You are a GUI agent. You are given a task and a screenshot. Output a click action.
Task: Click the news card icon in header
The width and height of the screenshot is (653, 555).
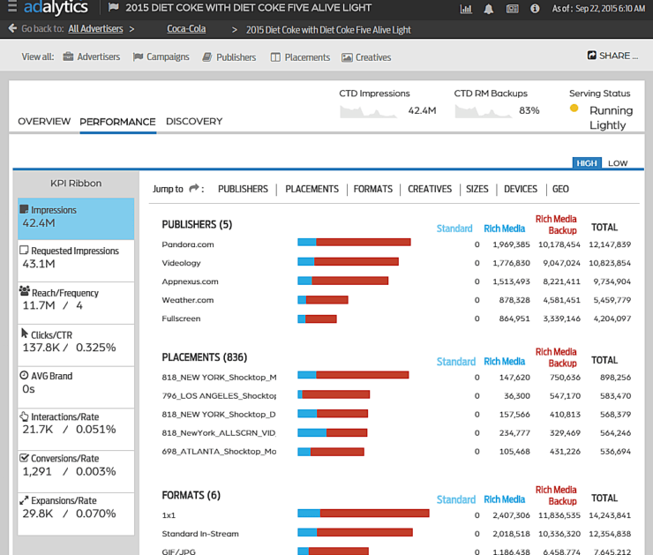tap(512, 9)
